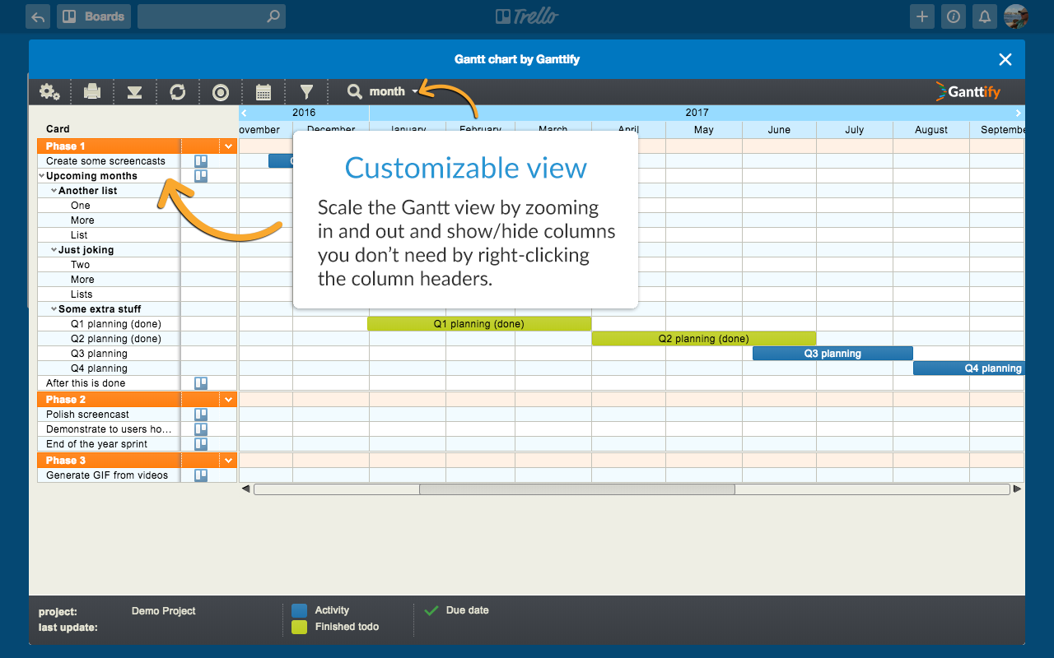Close the Gantt chart dialog
The image size is (1054, 658).
[x=1005, y=59]
